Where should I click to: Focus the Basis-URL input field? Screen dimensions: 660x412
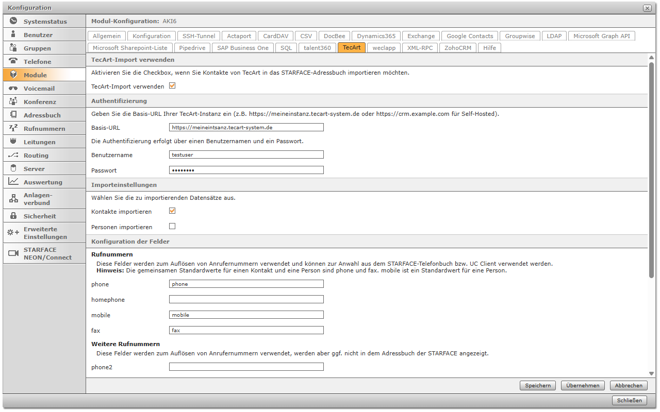(x=246, y=127)
